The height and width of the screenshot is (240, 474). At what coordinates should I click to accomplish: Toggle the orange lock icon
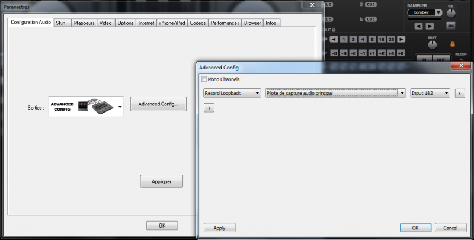pyautogui.click(x=453, y=44)
